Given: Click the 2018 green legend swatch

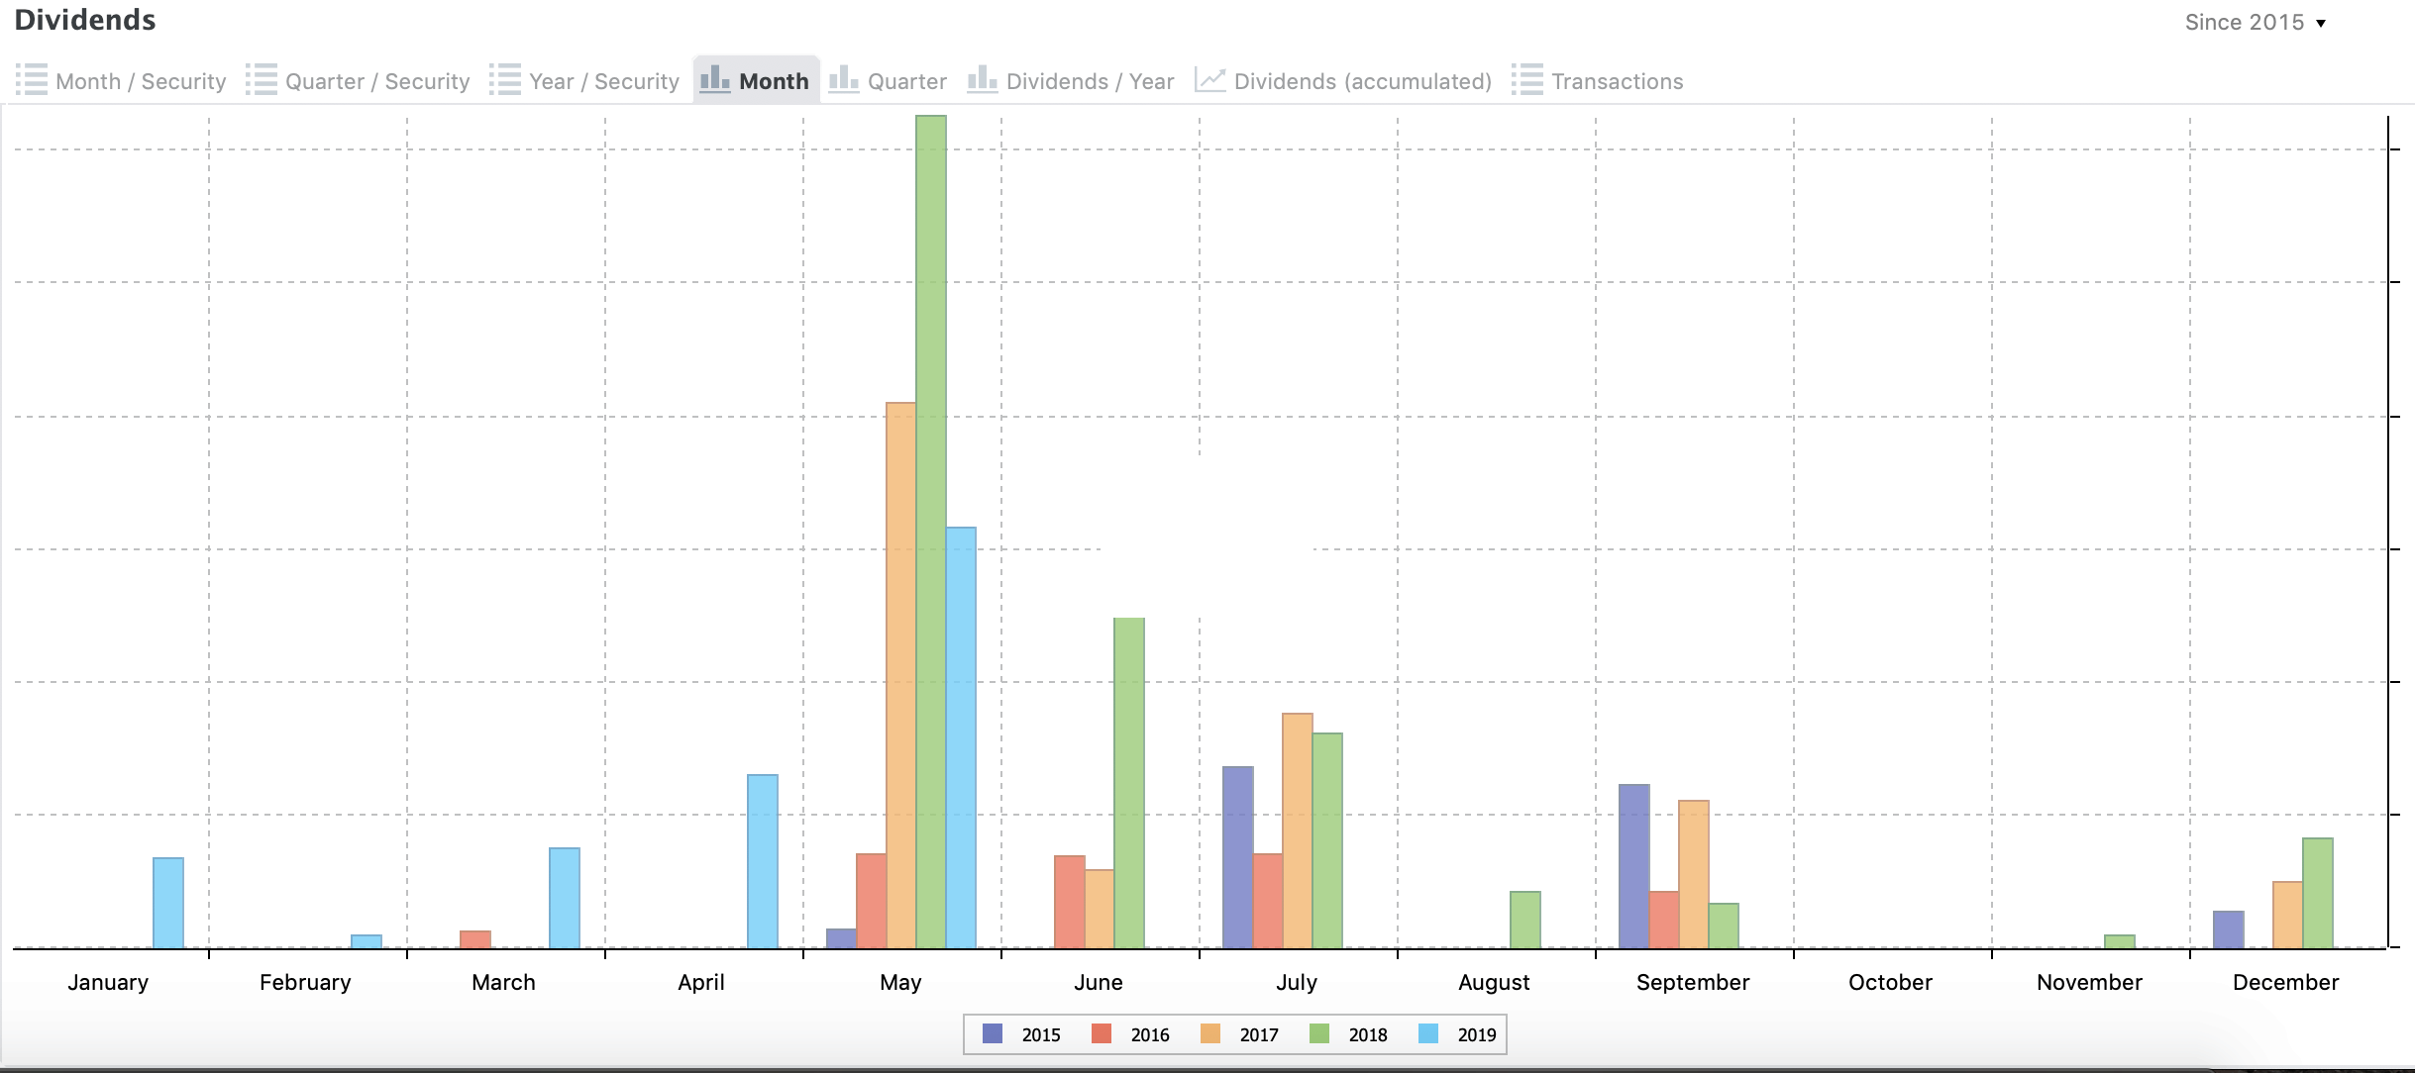Looking at the screenshot, I should [1319, 1034].
